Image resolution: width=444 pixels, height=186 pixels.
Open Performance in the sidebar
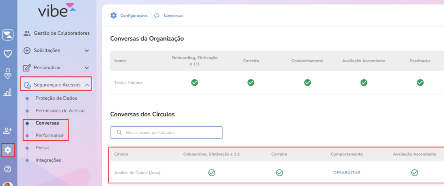(x=49, y=135)
